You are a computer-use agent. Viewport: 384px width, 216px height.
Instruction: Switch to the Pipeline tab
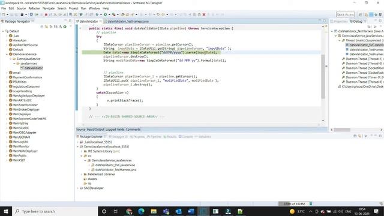click(x=154, y=137)
